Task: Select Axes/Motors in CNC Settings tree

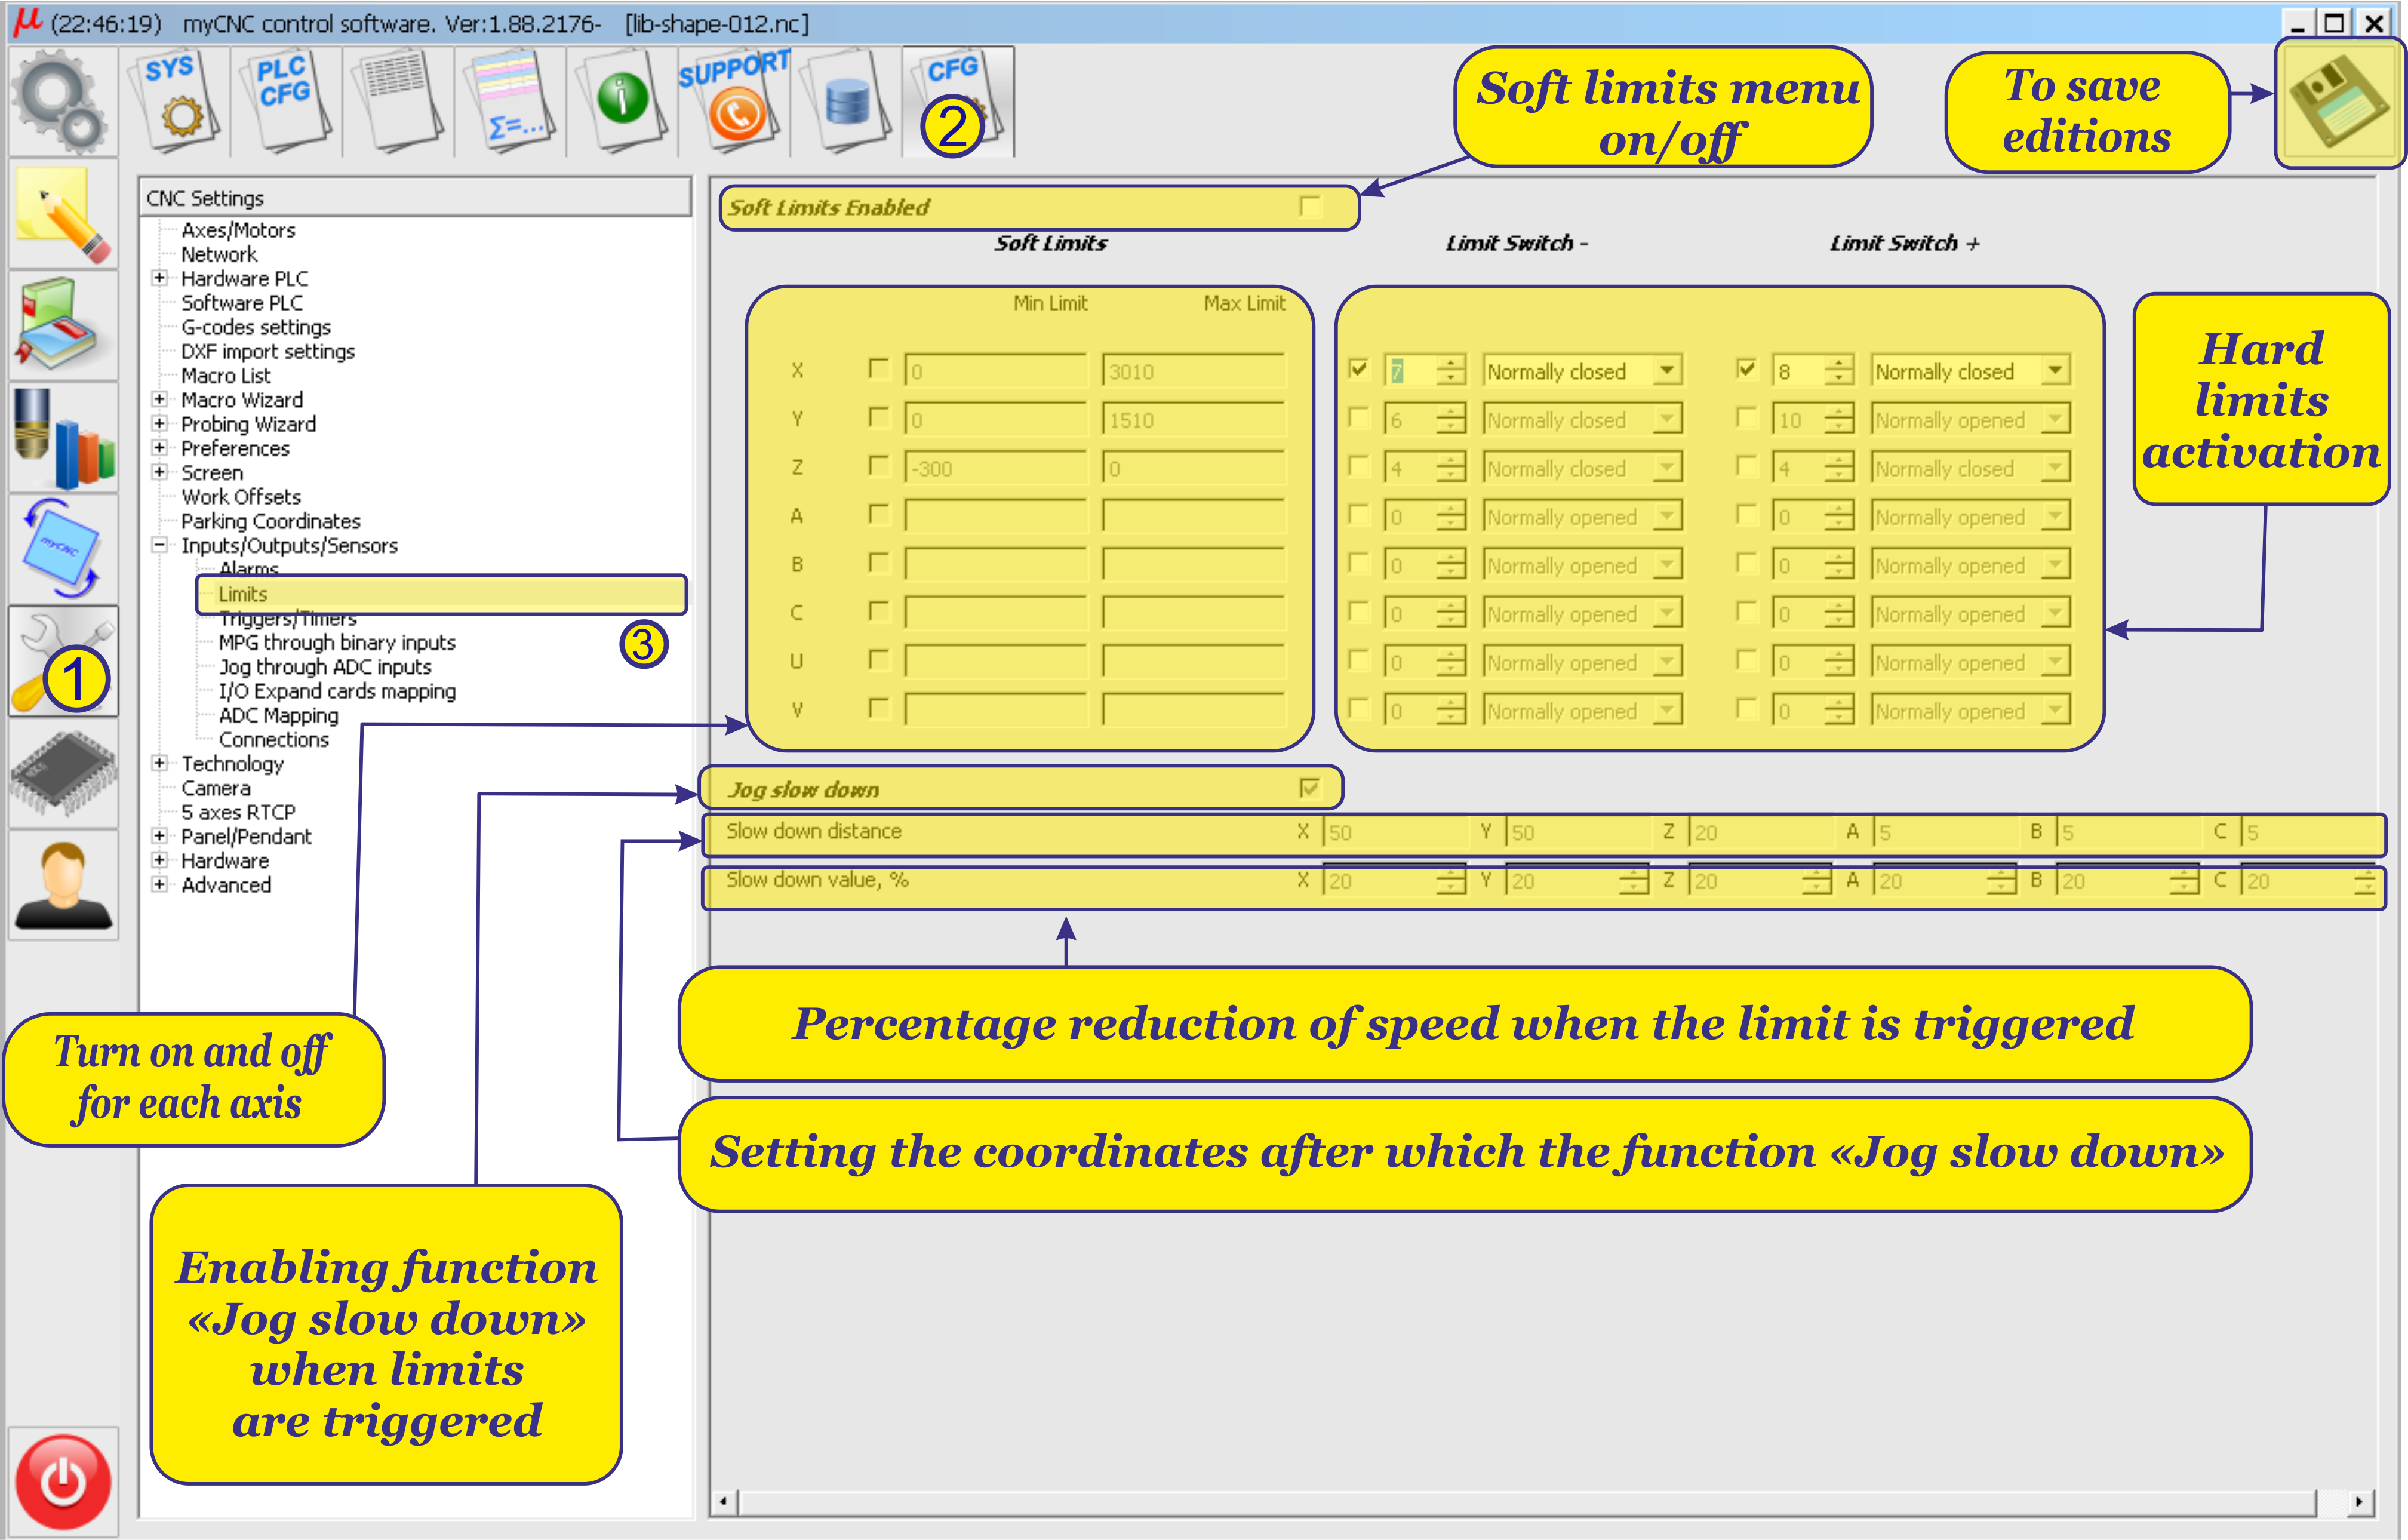Action: click(238, 230)
